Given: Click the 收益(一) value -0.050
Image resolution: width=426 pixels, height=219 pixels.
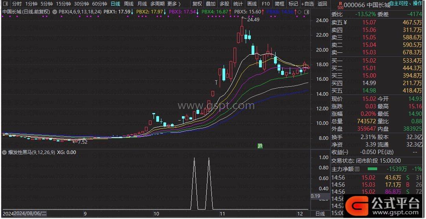Looking at the screenshot, I should [367, 152].
